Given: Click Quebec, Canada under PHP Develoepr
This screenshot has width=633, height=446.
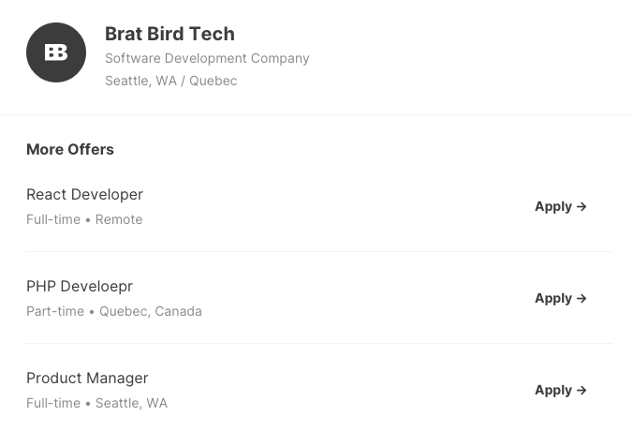Looking at the screenshot, I should tap(151, 311).
